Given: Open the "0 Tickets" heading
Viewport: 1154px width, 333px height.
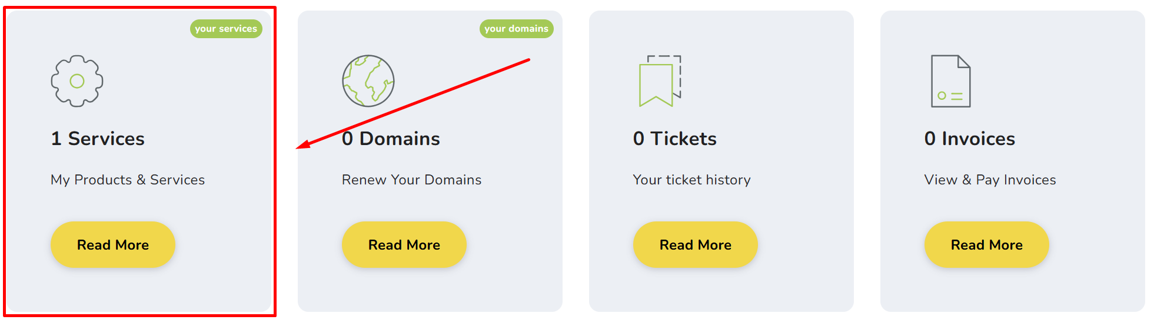Looking at the screenshot, I should 674,139.
